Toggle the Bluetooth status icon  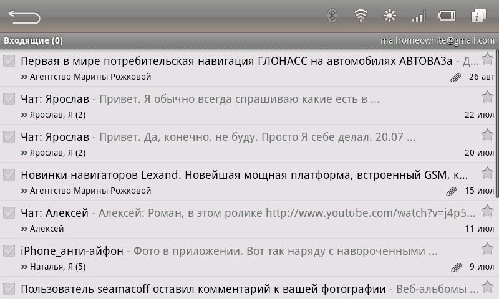tap(332, 16)
